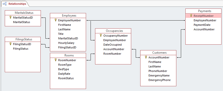Click the join line from FilingsStatus to Employees
The width and height of the screenshot is (223, 91).
45,46
